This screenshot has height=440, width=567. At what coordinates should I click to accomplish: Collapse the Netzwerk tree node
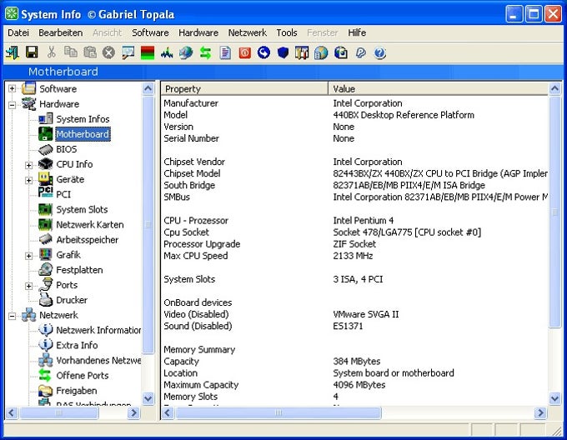coord(12,316)
